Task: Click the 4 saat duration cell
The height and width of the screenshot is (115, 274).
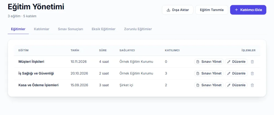Action: tap(104, 62)
